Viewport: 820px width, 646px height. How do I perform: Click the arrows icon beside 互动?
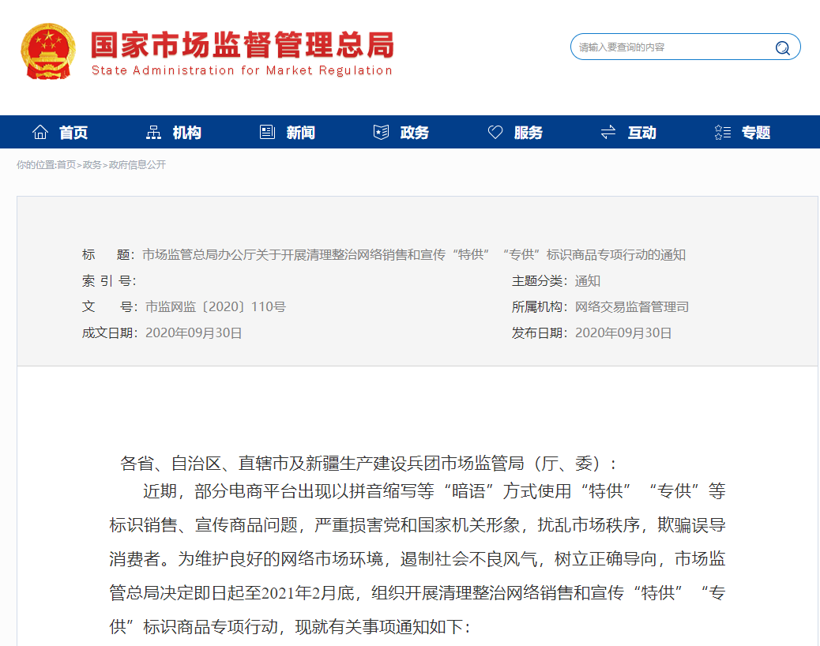click(x=608, y=133)
